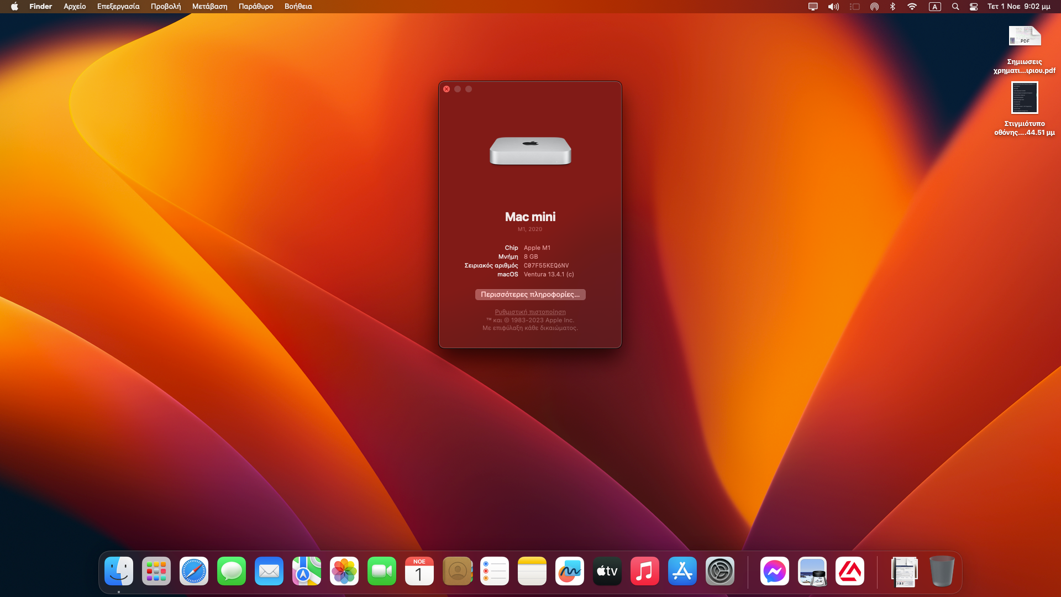Click the Mac mini device image

[530, 150]
